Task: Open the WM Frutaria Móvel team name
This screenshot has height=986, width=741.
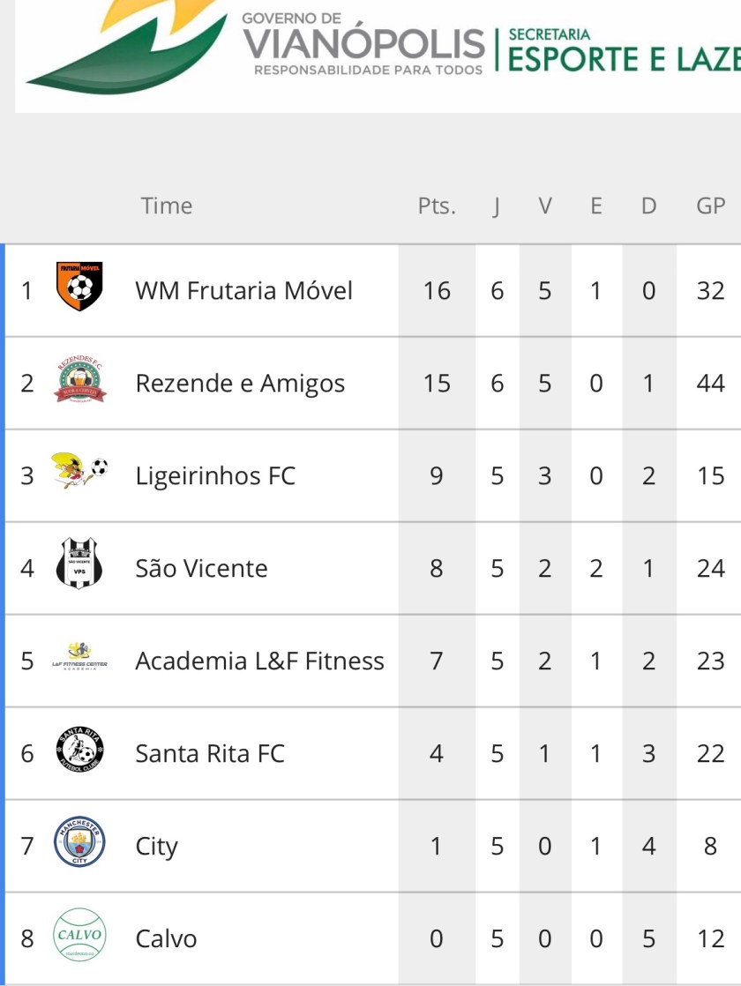Action: pos(243,290)
